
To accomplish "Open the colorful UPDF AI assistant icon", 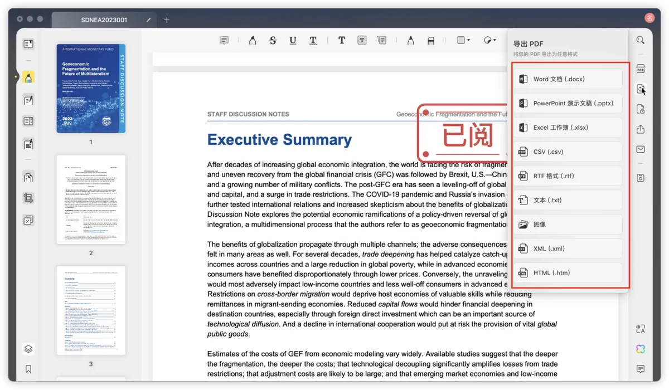I will tap(641, 349).
